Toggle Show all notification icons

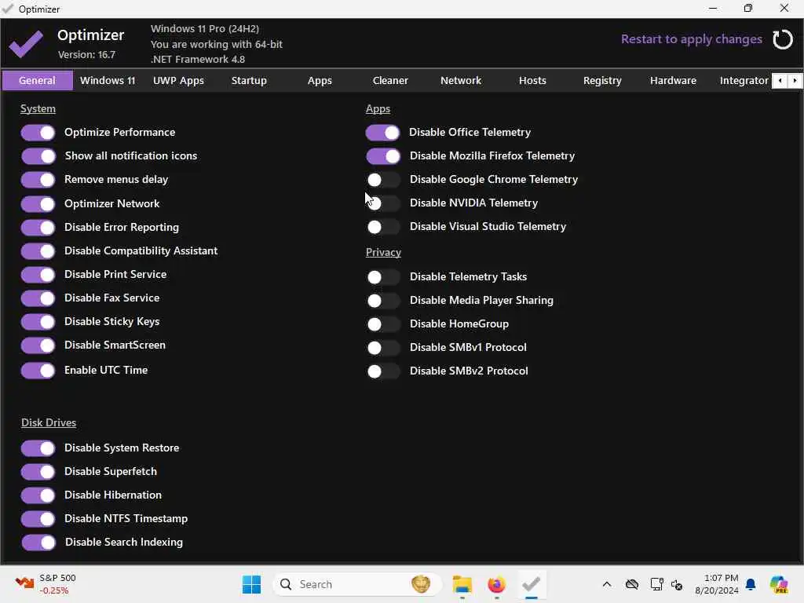[38, 156]
